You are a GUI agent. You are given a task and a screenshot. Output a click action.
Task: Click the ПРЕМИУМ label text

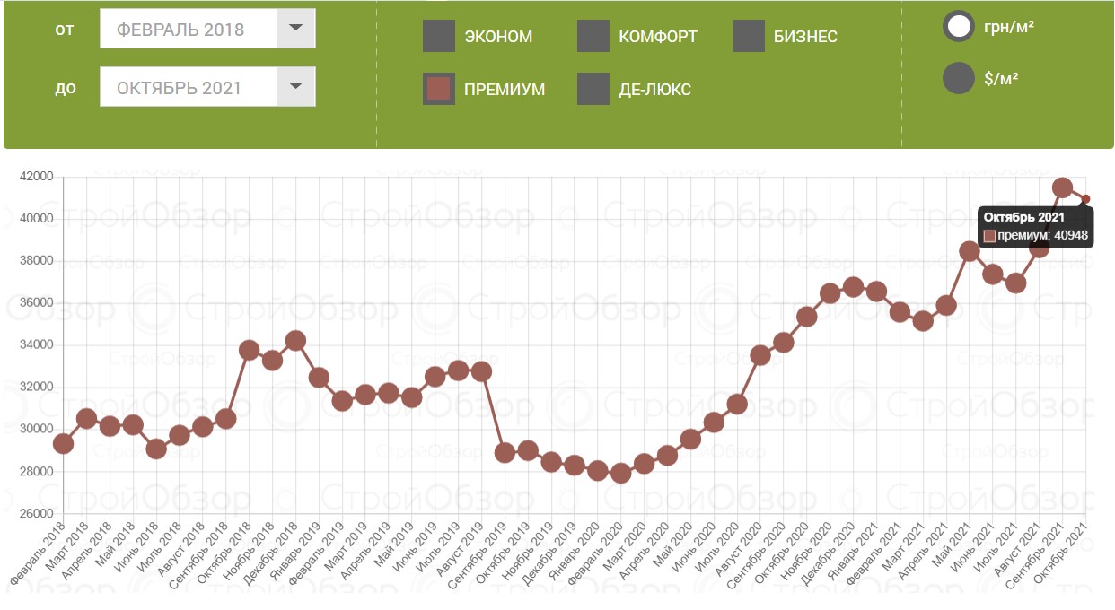(505, 90)
